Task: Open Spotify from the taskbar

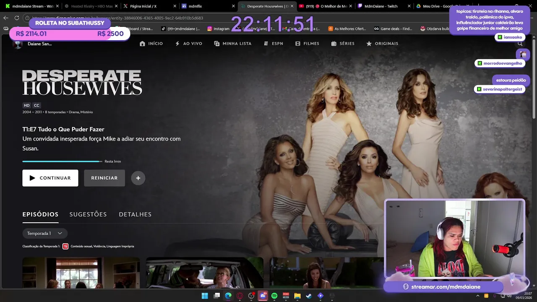Action: (x=274, y=296)
